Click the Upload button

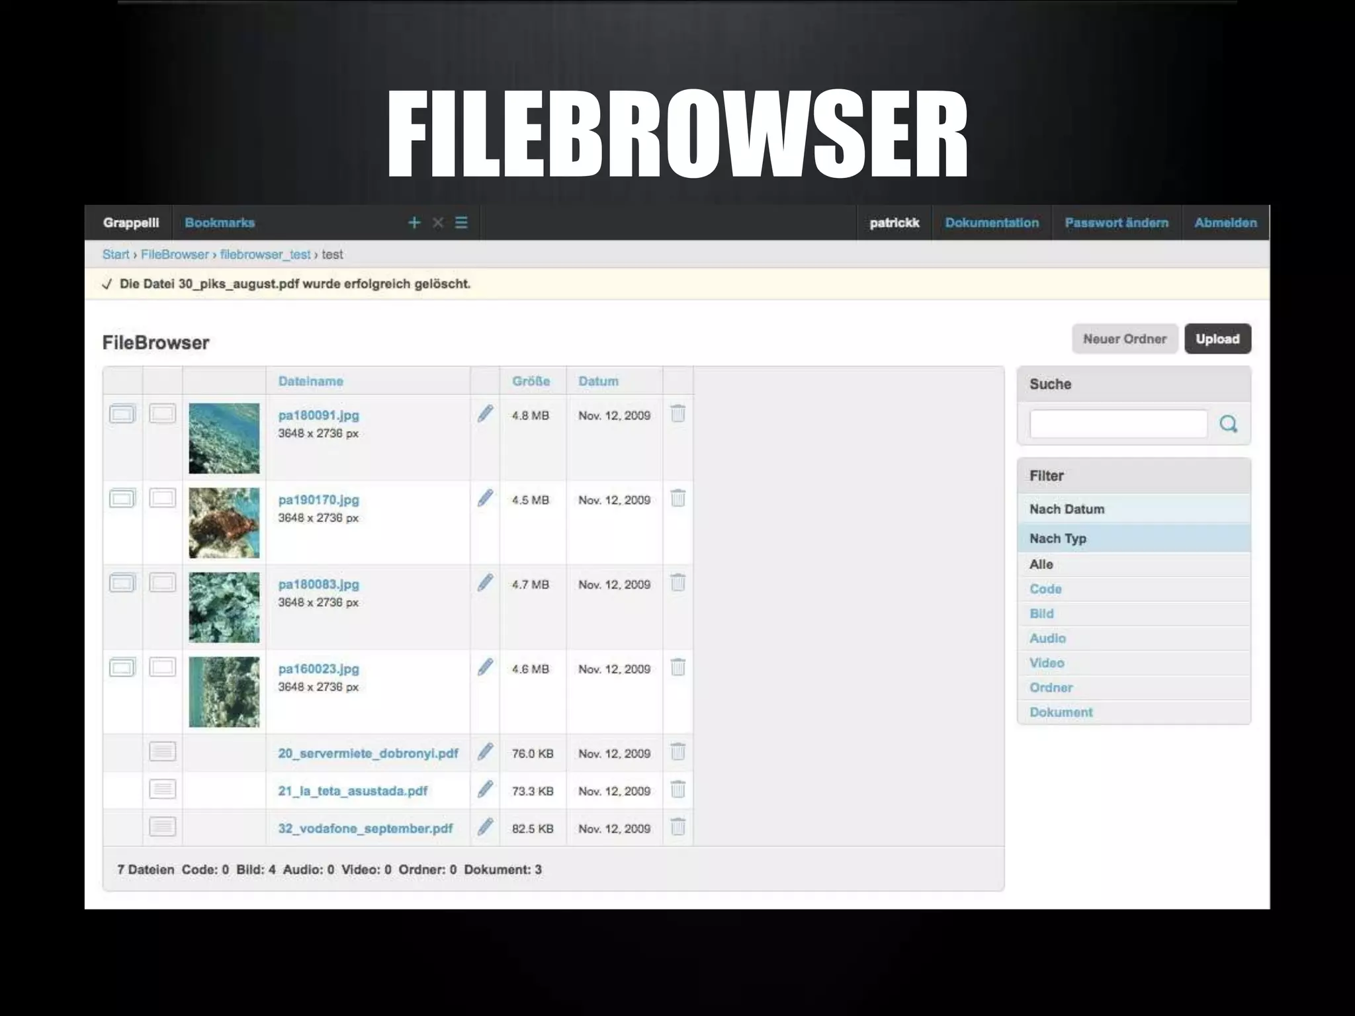click(x=1217, y=339)
